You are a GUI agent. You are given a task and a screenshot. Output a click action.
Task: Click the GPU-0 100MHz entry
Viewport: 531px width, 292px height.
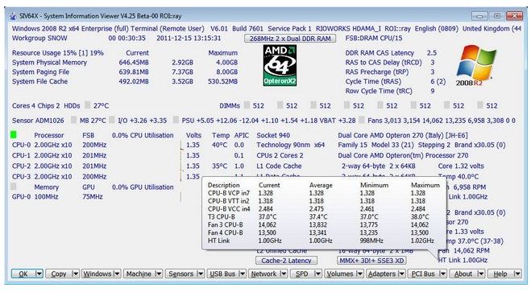[35, 197]
